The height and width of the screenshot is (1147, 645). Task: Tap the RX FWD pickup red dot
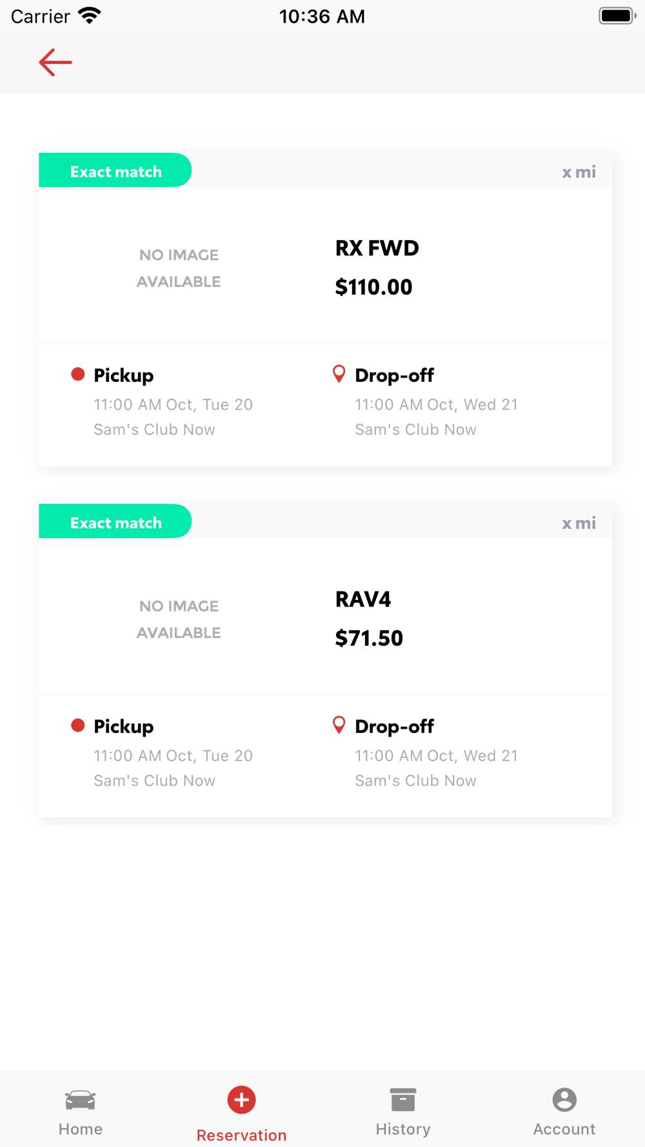78,374
